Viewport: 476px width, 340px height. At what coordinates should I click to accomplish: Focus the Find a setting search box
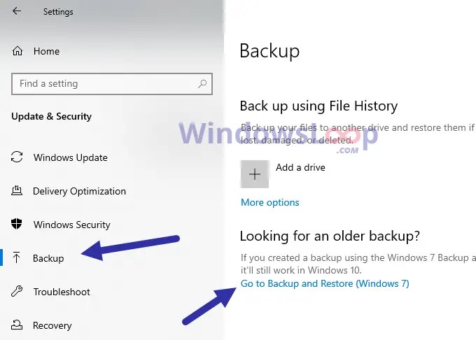(112, 84)
